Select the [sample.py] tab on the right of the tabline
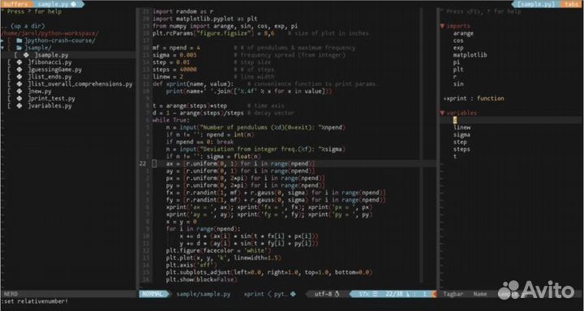The image size is (584, 311). click(536, 4)
